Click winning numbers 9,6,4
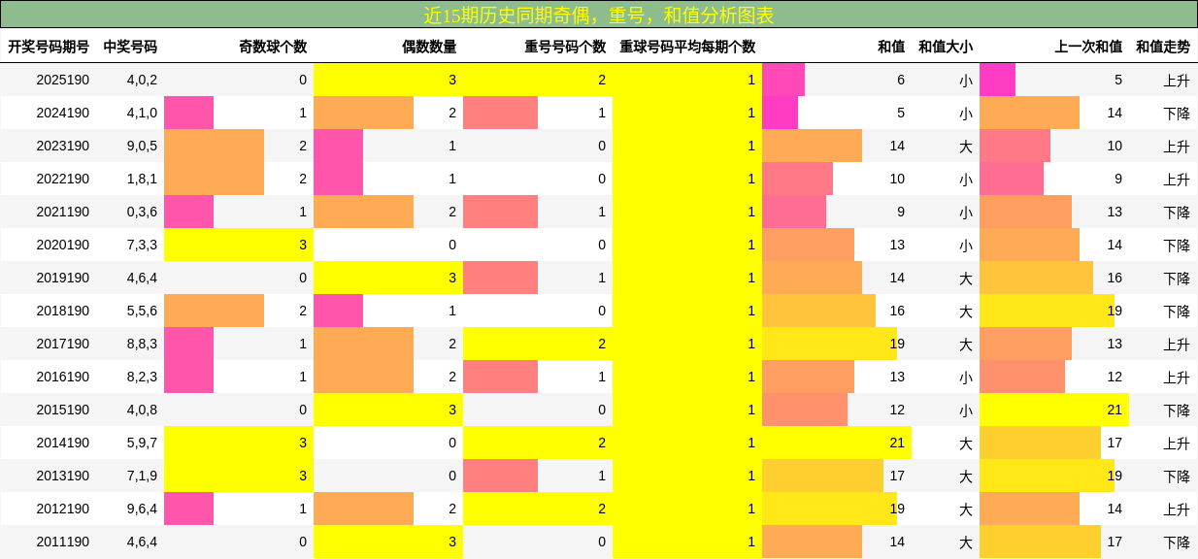 click(142, 509)
